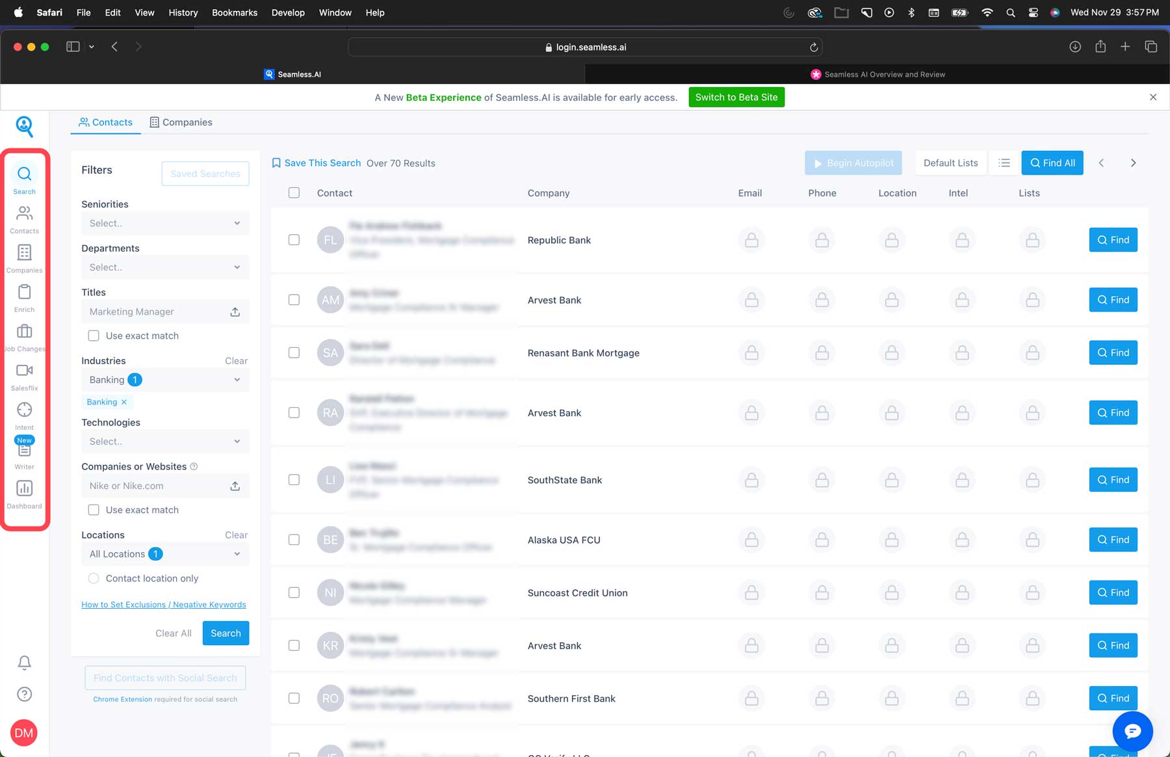
Task: Open the Departments dropdown
Action: tap(164, 267)
